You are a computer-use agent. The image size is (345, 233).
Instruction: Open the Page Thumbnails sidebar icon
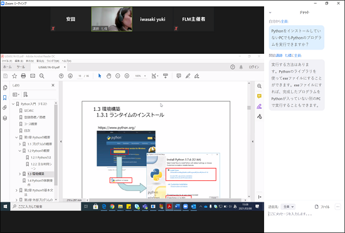[x=5, y=88]
